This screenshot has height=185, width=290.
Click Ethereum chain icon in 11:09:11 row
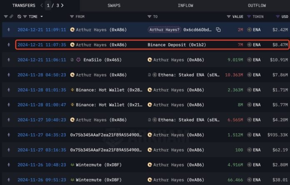[9, 30]
